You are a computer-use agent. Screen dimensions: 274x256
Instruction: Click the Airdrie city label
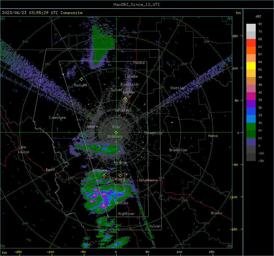[120, 163]
